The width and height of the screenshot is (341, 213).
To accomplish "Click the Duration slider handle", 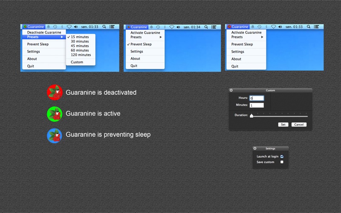I will click(251, 115).
